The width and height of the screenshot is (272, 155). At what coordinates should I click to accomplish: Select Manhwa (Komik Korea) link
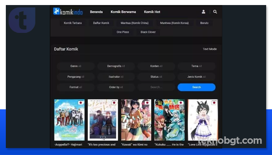[x=174, y=23]
